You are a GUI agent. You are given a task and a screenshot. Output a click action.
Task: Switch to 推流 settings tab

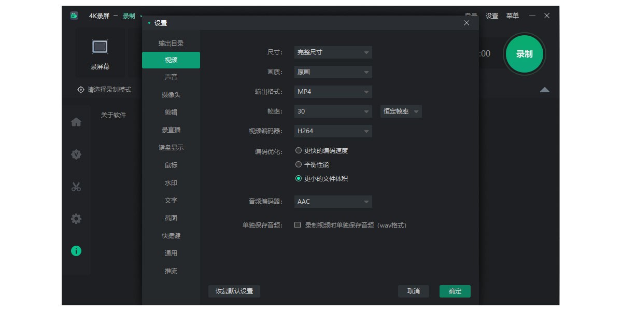(171, 271)
